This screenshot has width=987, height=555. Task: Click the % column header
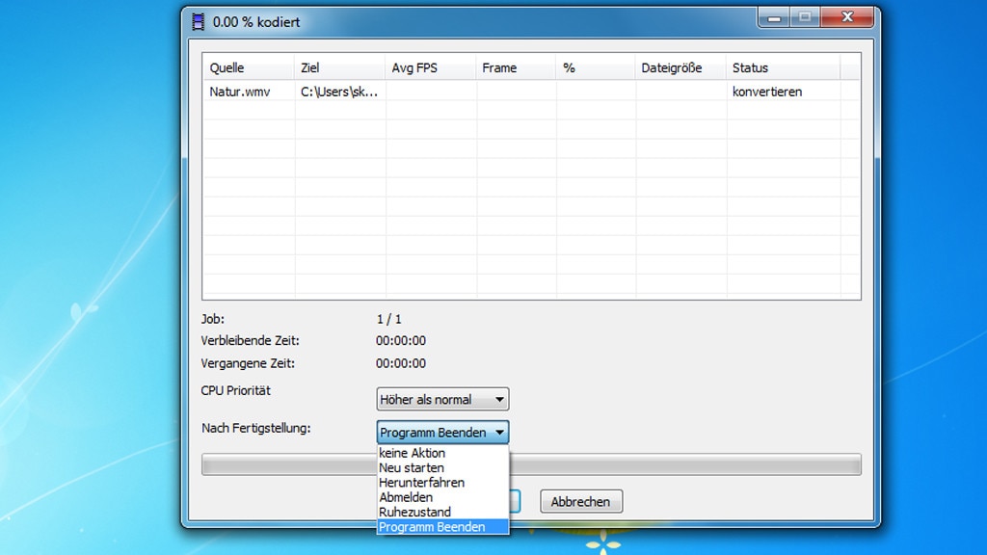click(595, 67)
